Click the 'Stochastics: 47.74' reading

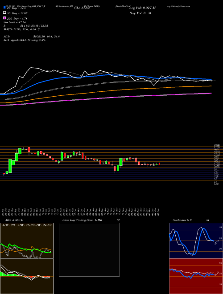pyautogui.click(x=14, y=22)
